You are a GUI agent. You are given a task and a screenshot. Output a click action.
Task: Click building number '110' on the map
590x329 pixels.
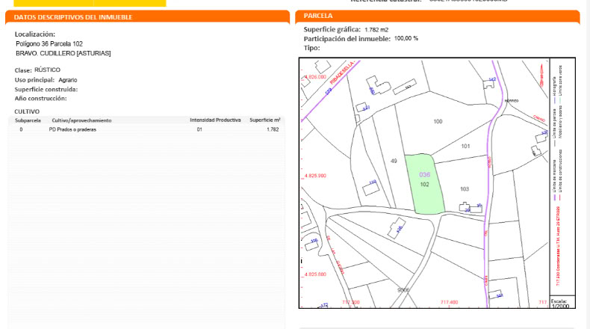(373, 182)
